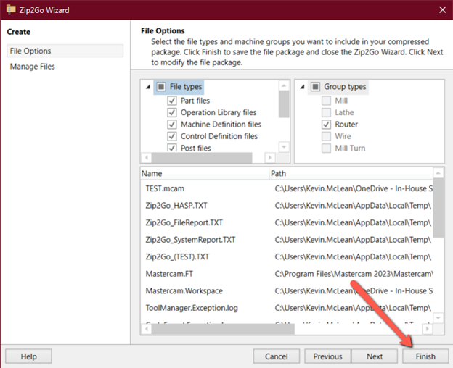Click Finish to save the package
The image size is (453, 368).
click(425, 356)
